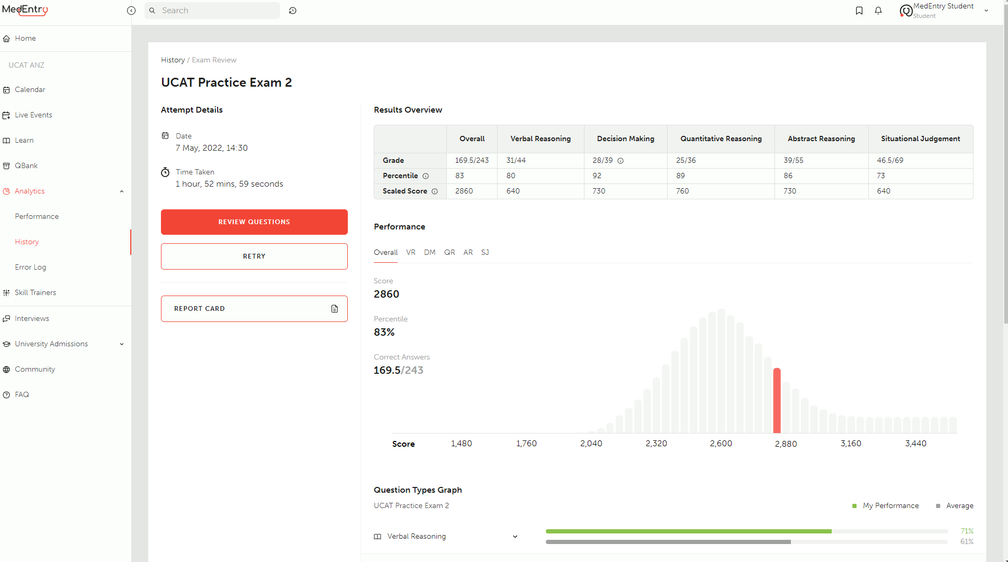1008x562 pixels.
Task: Open the Verbal Reasoning question types dropdown
Action: pos(515,536)
